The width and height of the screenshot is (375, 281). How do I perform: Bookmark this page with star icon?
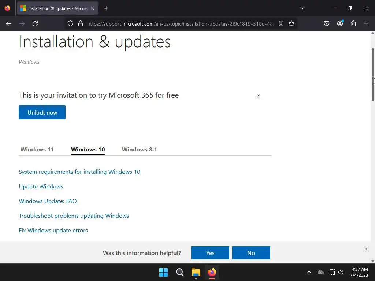pos(292,23)
